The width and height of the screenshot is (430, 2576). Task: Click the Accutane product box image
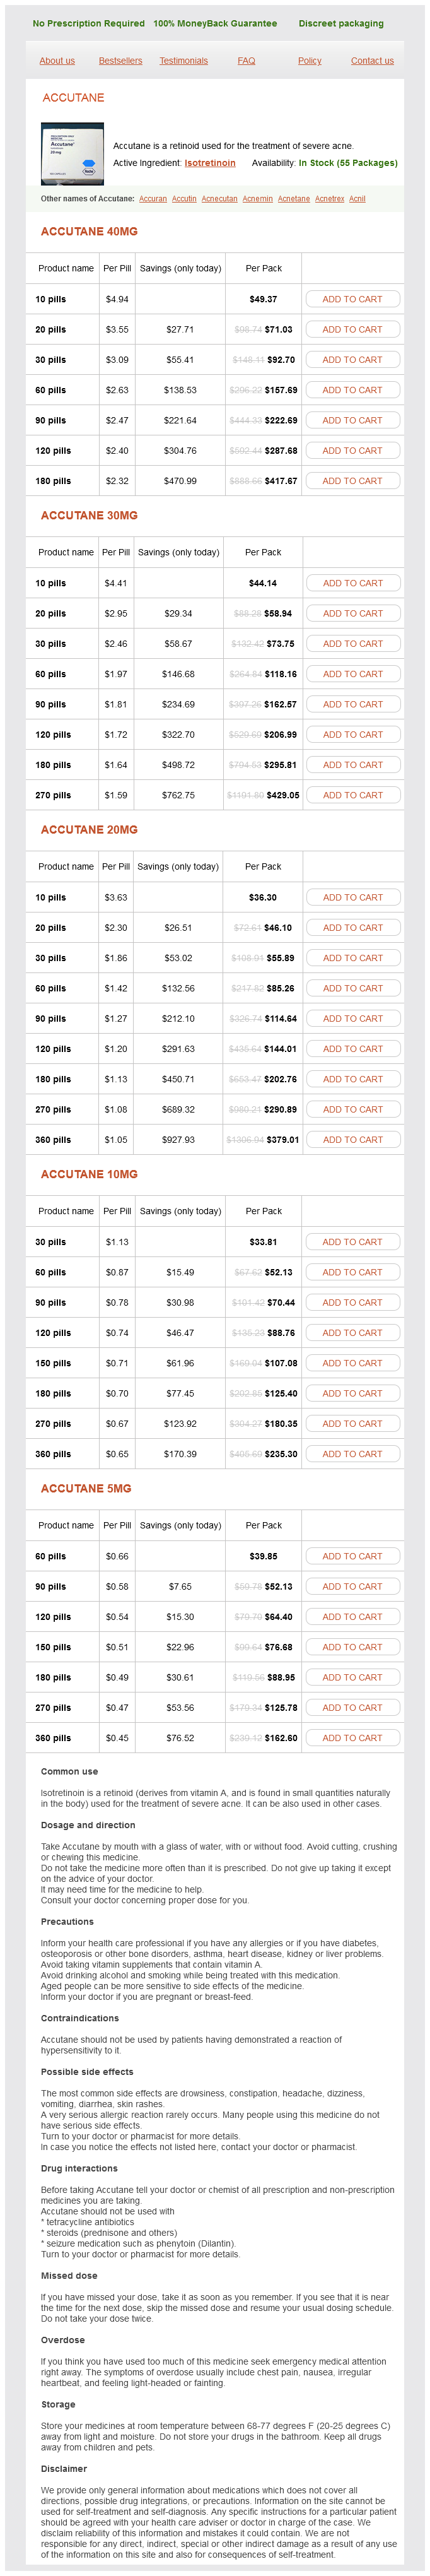click(x=72, y=153)
